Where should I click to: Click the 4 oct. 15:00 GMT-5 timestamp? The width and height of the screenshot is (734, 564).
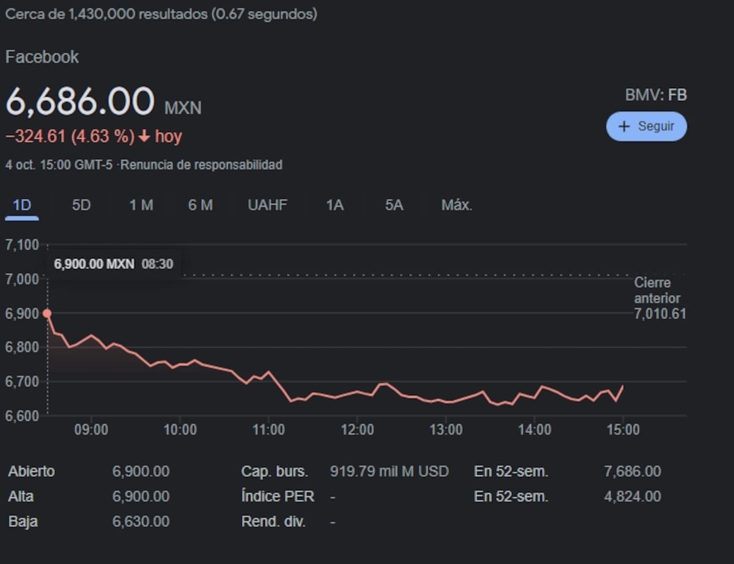59,165
